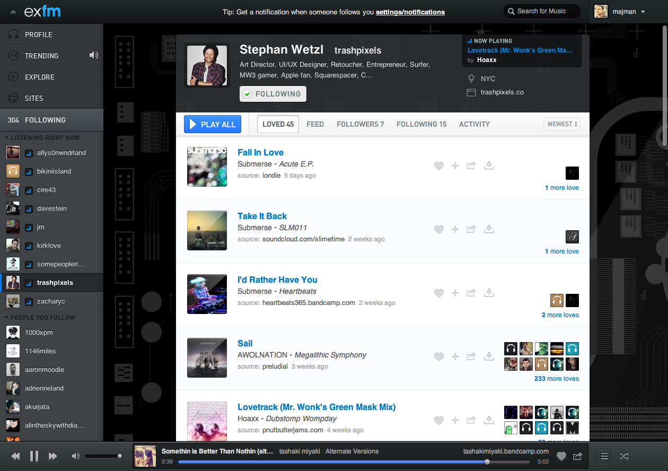Open the Followers 7 tab
Screen dimensions: 668x471
[361, 124]
